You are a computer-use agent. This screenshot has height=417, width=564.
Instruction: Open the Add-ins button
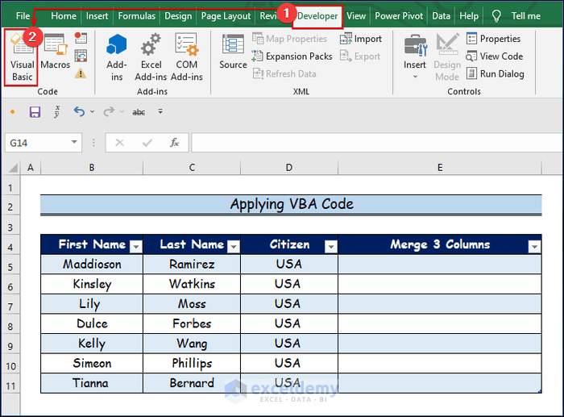pyautogui.click(x=117, y=57)
